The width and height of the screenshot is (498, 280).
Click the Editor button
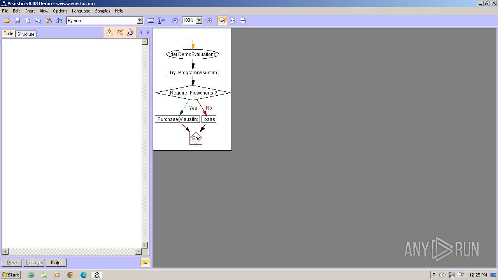point(56,262)
